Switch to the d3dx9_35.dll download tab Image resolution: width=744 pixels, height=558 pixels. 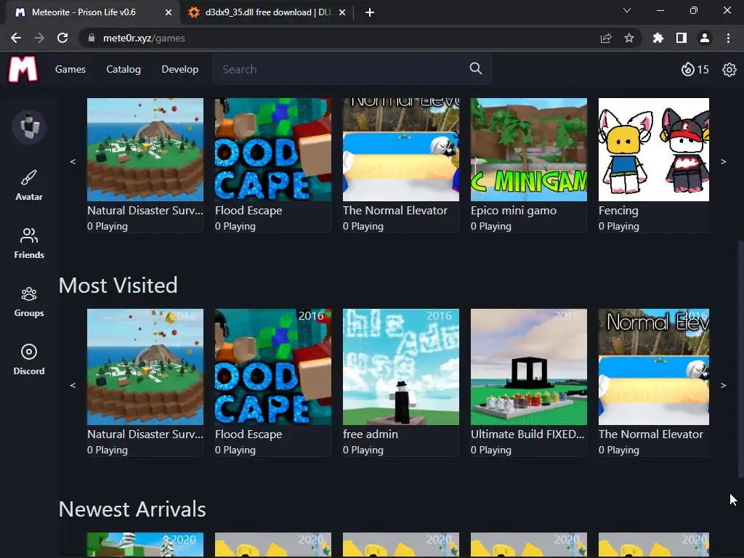coord(267,12)
